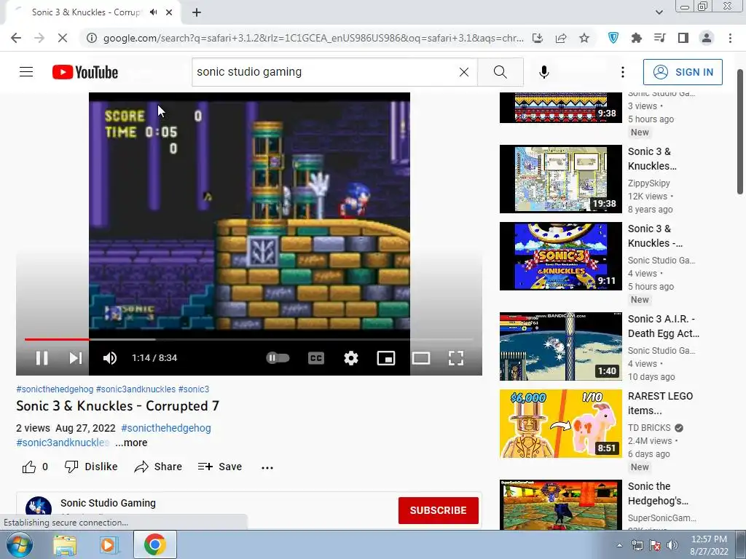Click the SIGN IN button
Viewport: 746px width, 559px height.
(683, 72)
